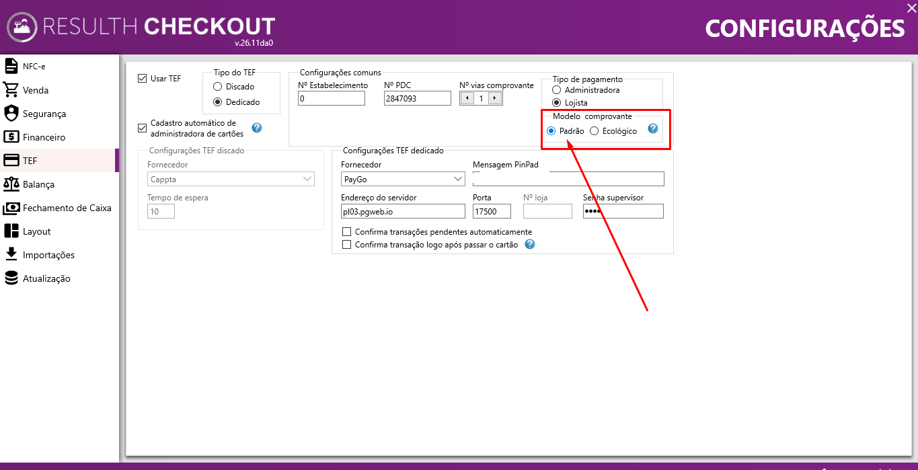
Task: Open the NFC-e settings document icon
Action: coord(11,66)
